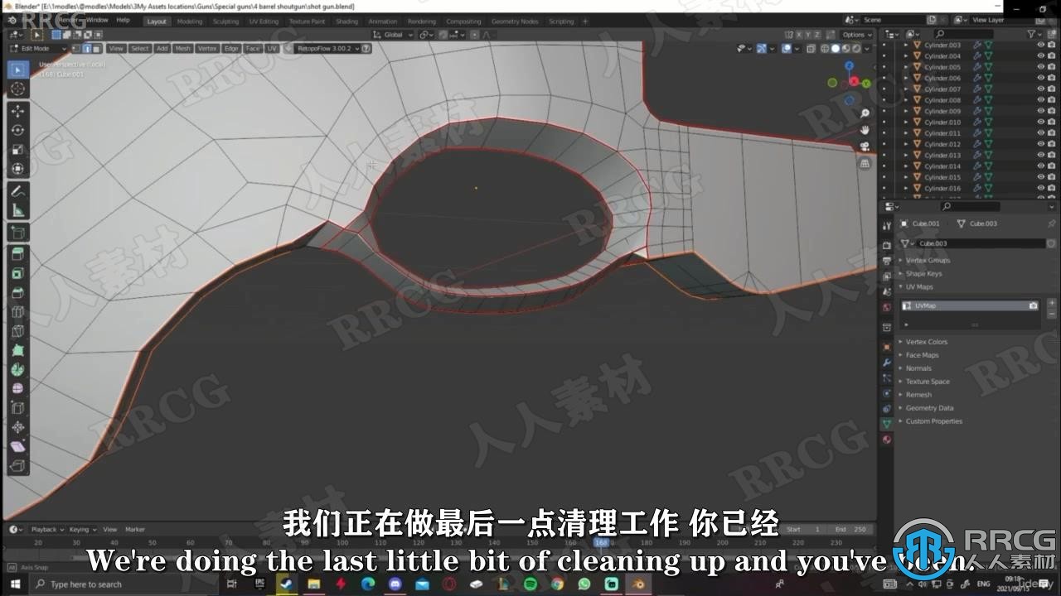Select the Smooth tool
Viewport: 1061px width, 596px height.
click(17, 388)
